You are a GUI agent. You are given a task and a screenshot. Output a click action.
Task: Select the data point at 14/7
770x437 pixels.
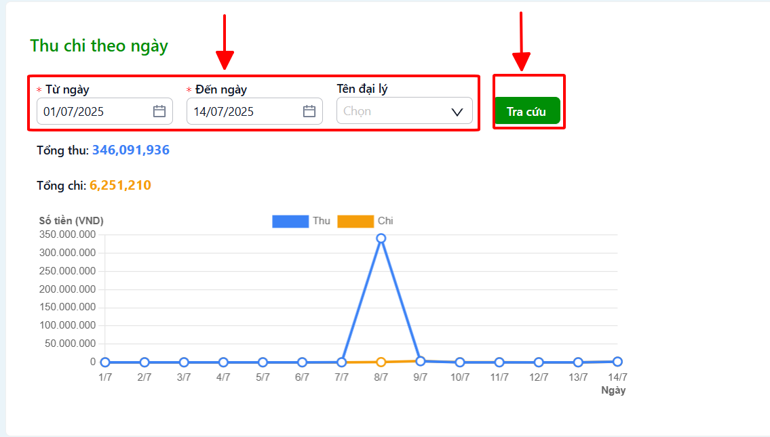click(x=618, y=362)
